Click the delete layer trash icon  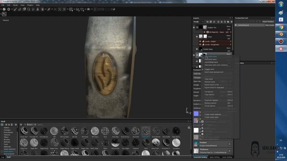pyautogui.click(x=231, y=22)
